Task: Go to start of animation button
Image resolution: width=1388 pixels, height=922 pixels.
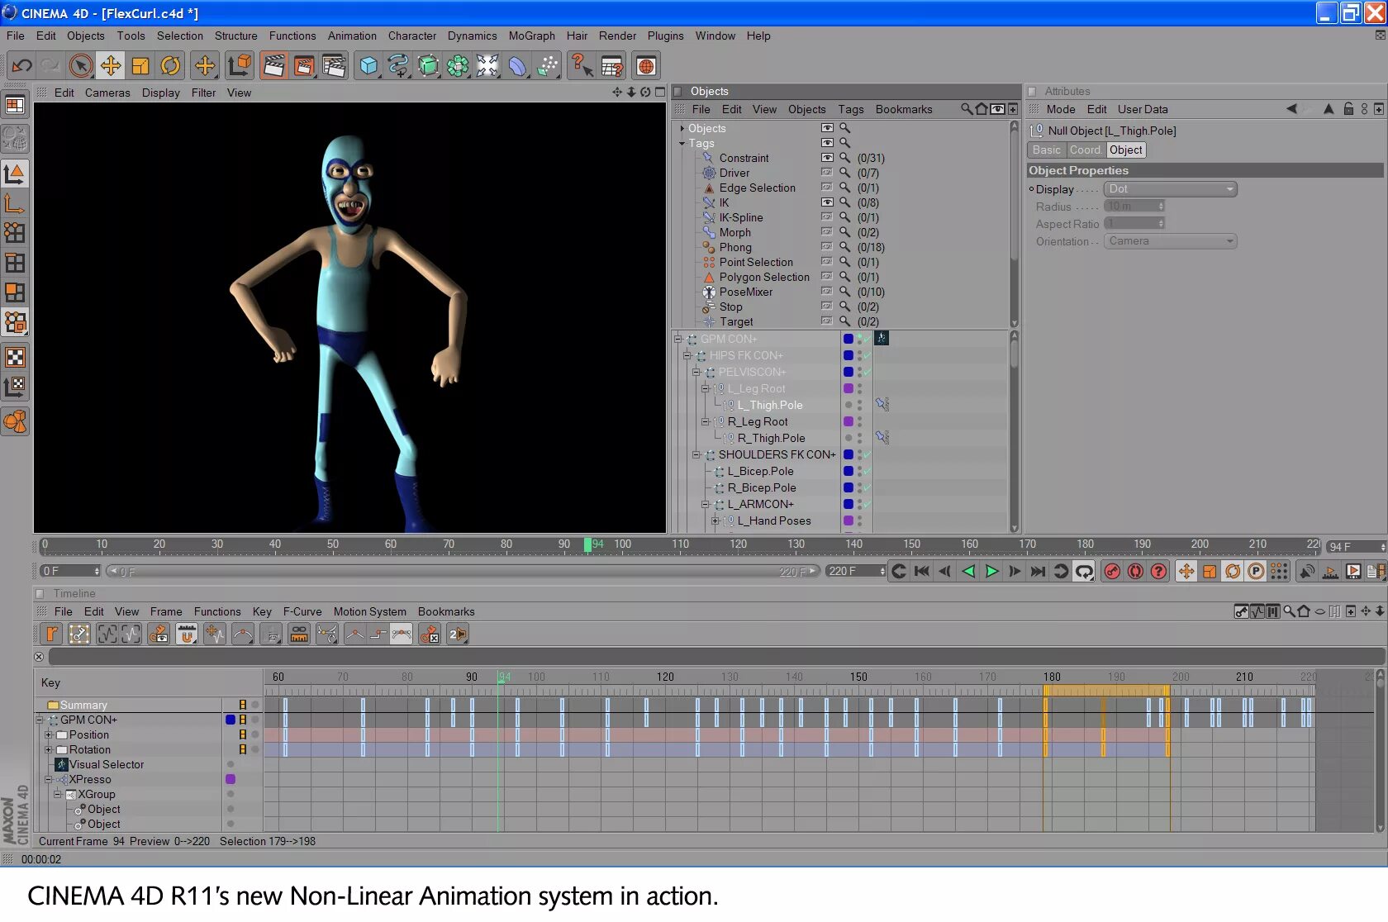Action: point(922,571)
